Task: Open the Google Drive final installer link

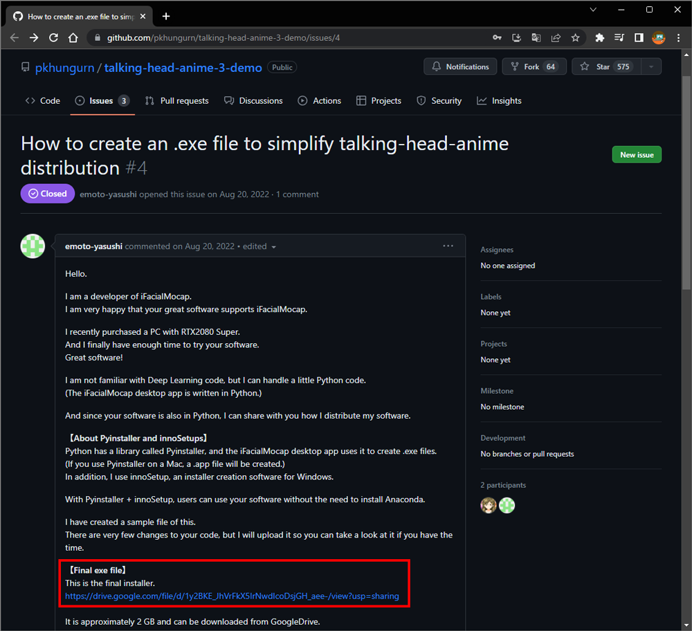Action: tap(232, 596)
